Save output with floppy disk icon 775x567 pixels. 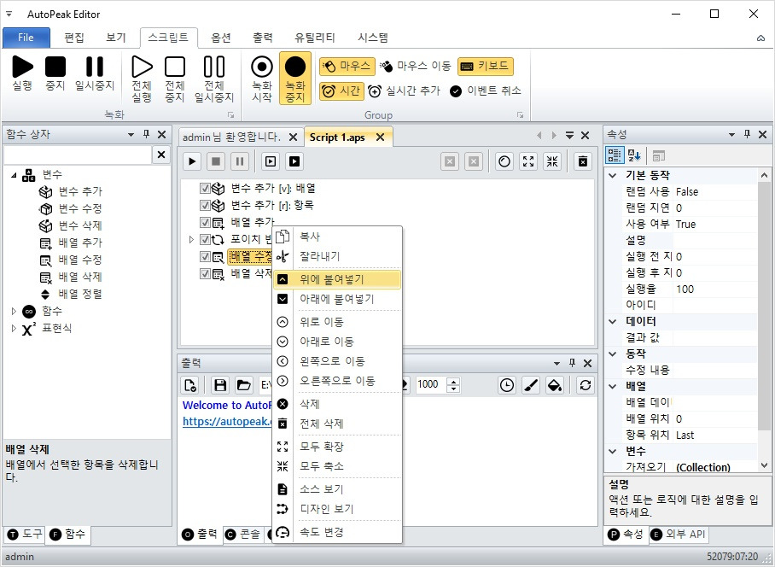point(220,385)
